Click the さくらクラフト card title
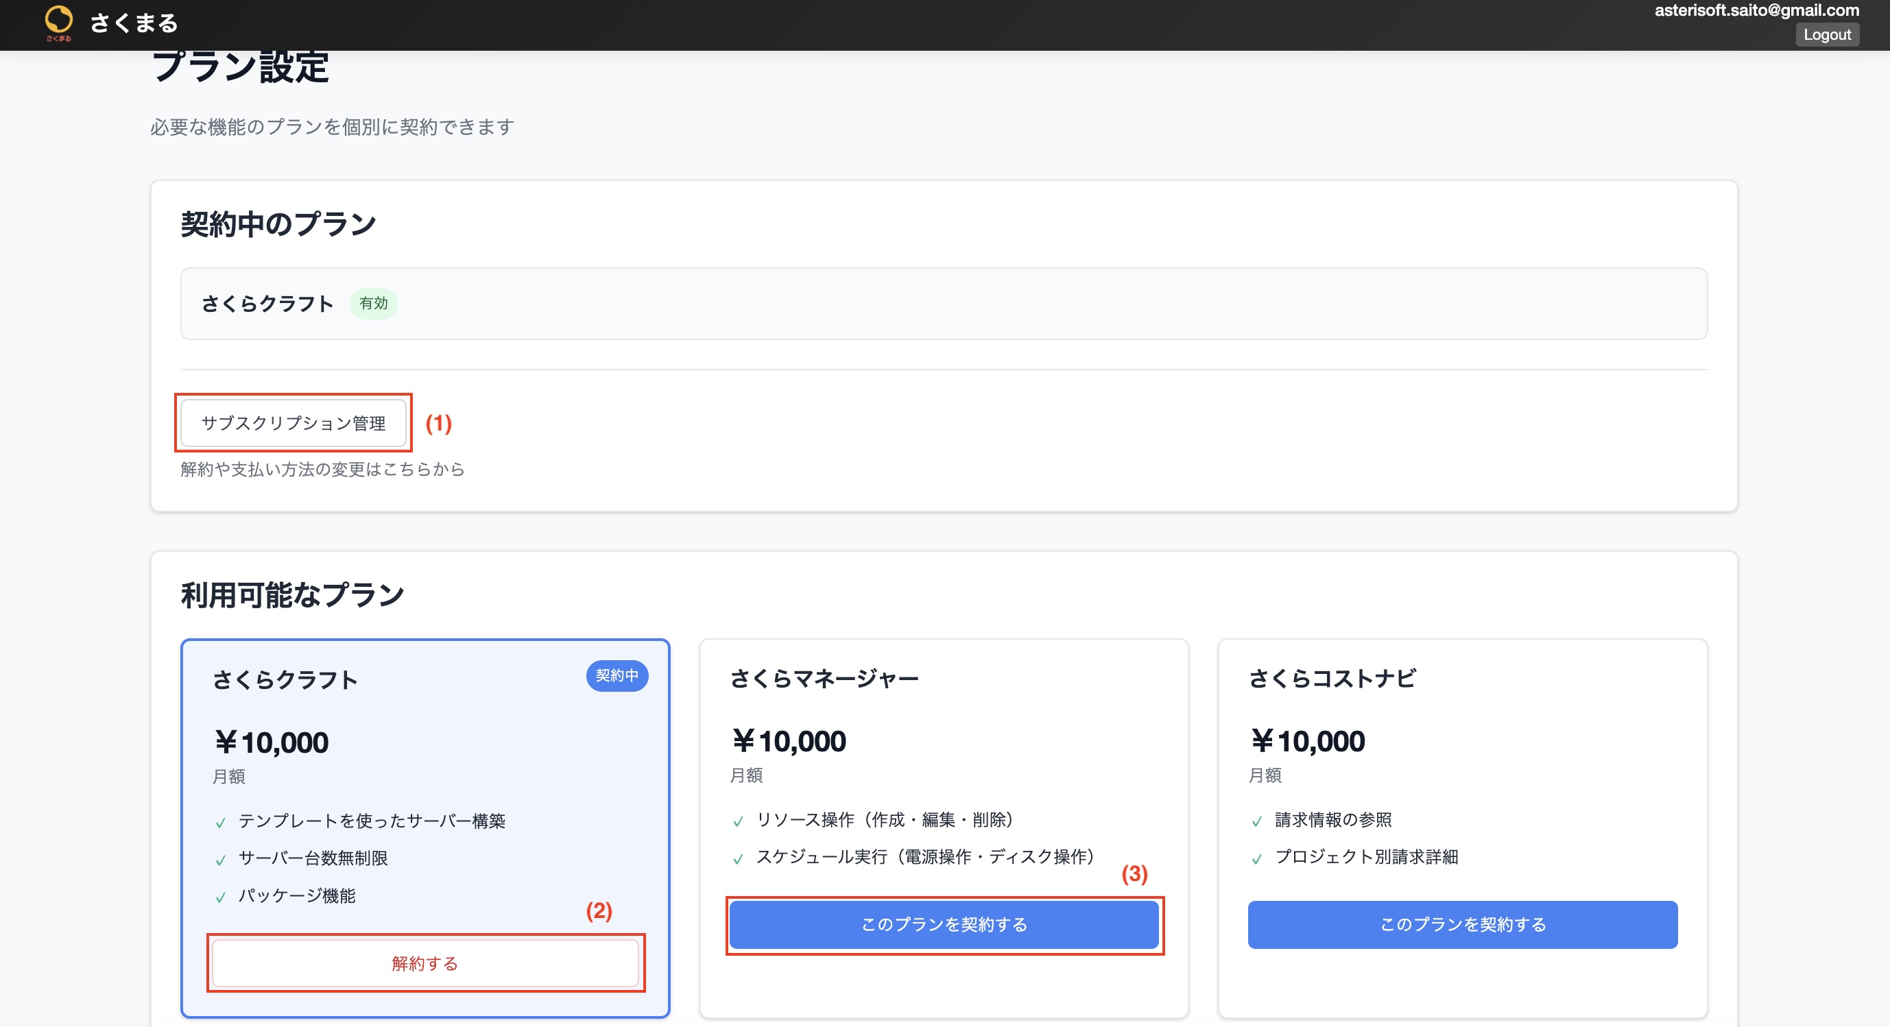This screenshot has width=1890, height=1027. point(285,680)
